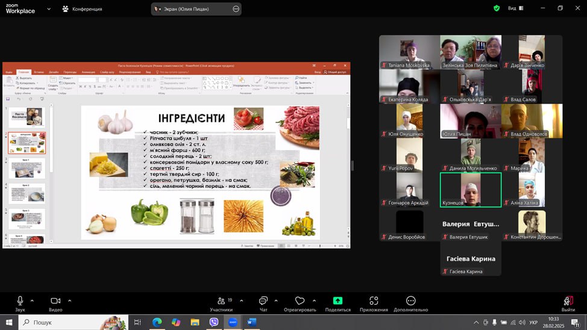Expand the arrow next to Участники

241,300
